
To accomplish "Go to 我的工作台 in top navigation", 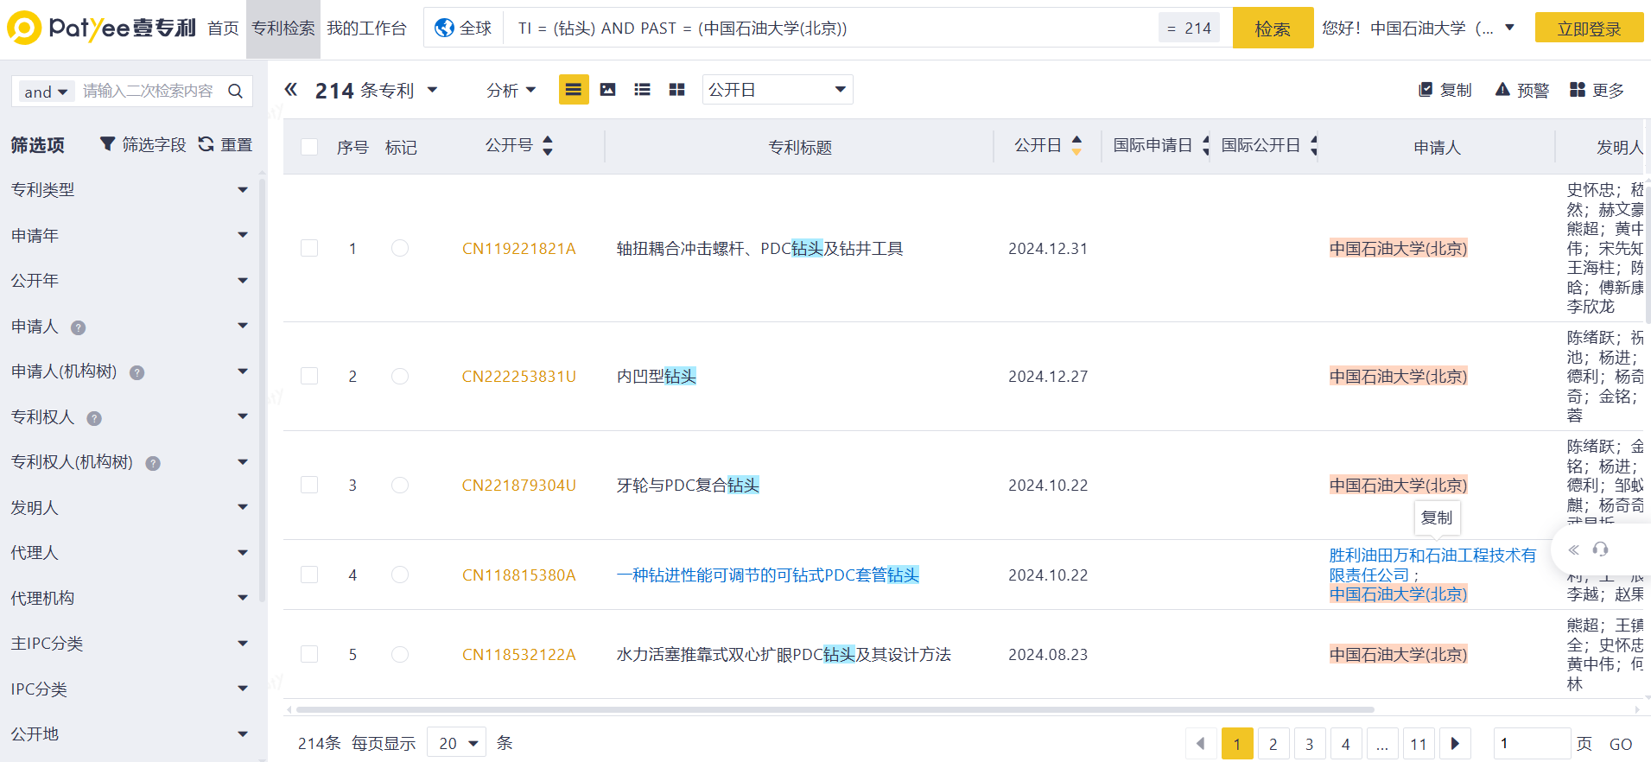I will point(366,29).
